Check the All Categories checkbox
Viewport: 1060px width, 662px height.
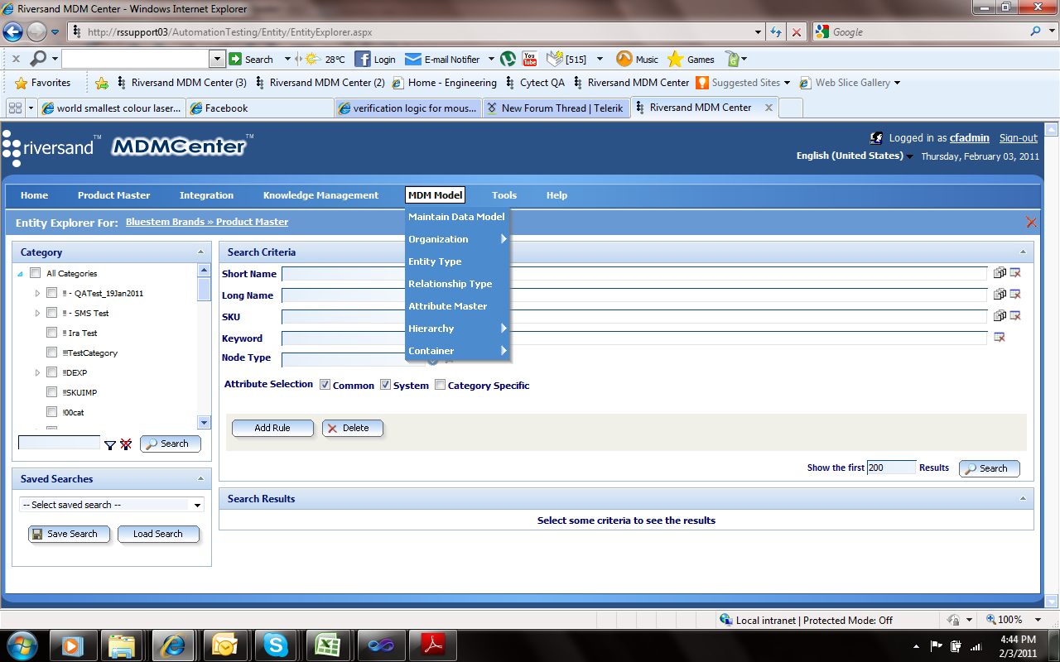point(35,273)
